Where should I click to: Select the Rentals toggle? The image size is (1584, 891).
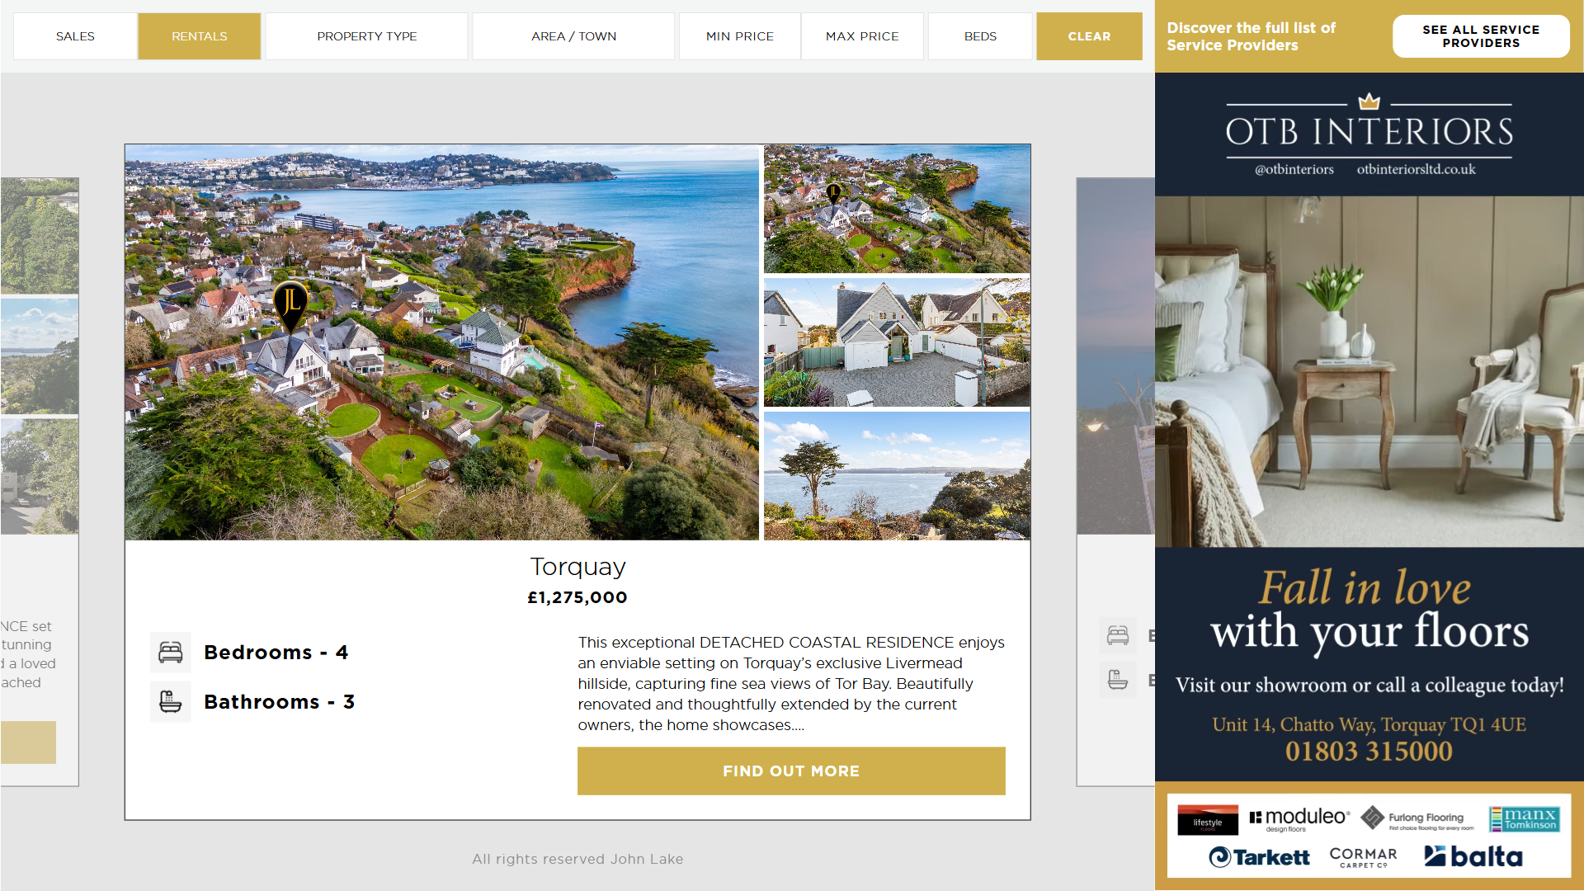(x=200, y=36)
